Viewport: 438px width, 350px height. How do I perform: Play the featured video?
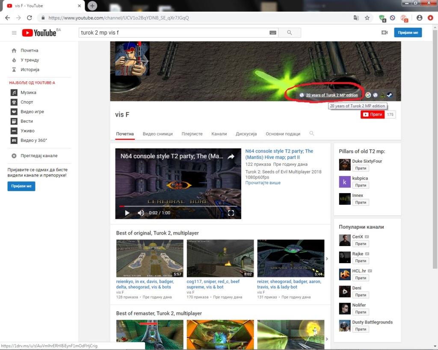coord(127,213)
